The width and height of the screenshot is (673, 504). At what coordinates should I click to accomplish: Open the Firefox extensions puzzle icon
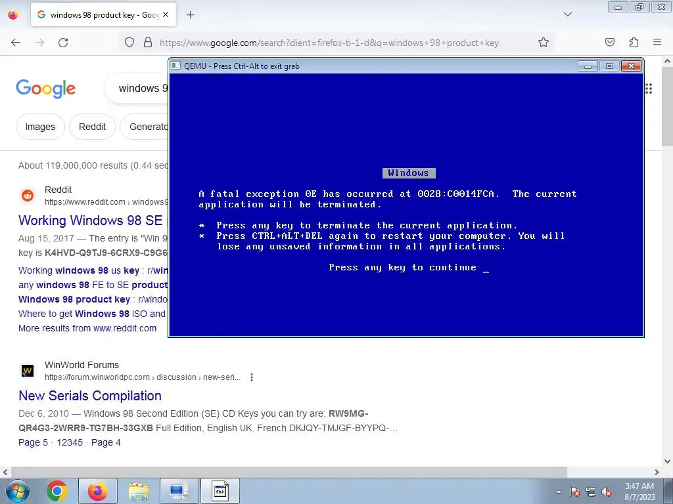pyautogui.click(x=634, y=42)
